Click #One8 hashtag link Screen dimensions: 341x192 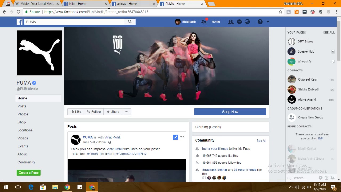[x=92, y=154]
